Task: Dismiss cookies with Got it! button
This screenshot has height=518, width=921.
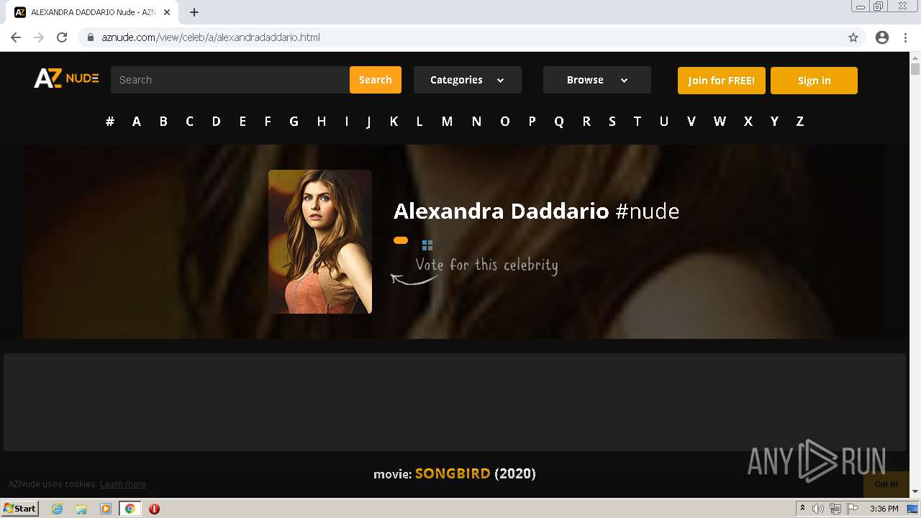Action: (x=886, y=484)
